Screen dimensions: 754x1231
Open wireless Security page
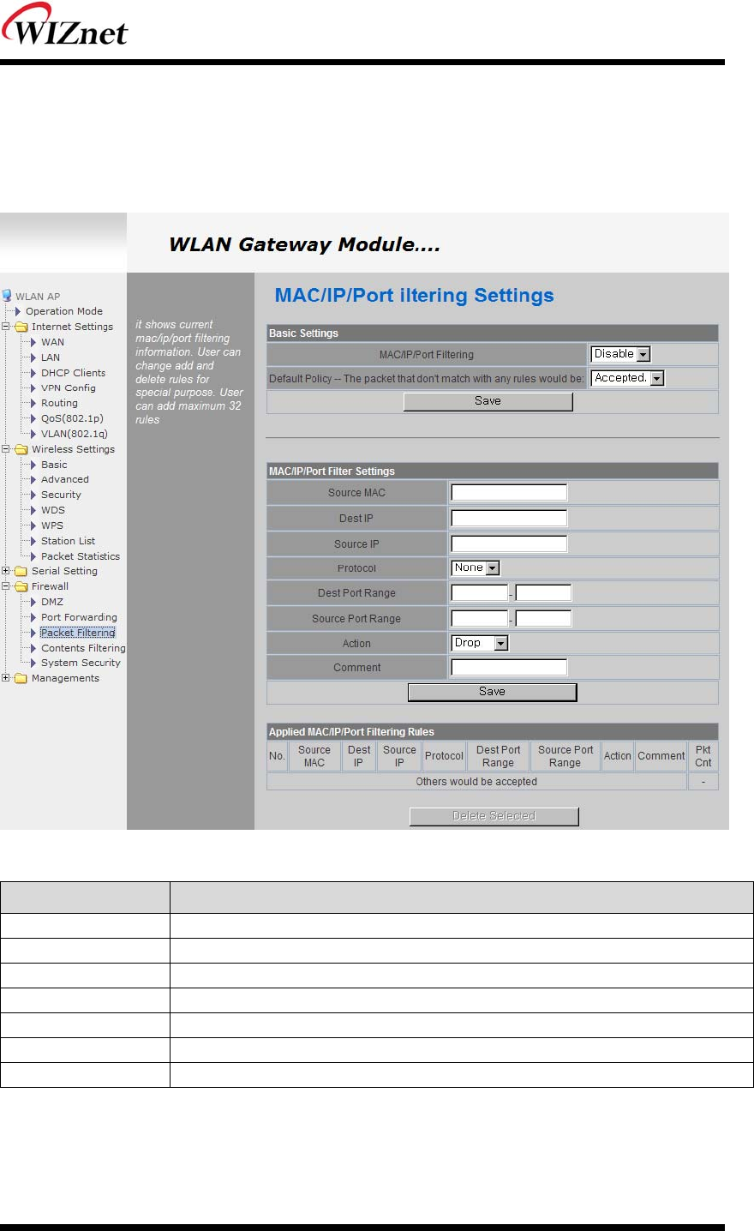[x=61, y=495]
